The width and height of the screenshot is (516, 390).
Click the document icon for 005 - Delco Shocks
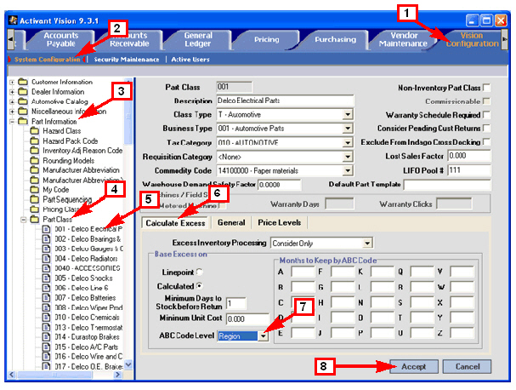47,278
